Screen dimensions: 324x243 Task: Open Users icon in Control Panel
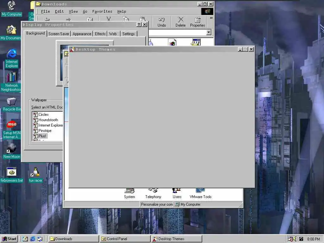pos(177,194)
